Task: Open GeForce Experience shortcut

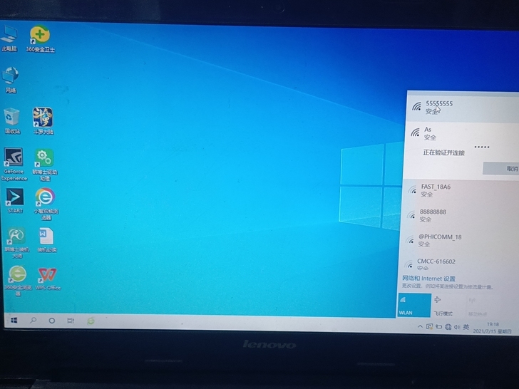Action: (14, 165)
